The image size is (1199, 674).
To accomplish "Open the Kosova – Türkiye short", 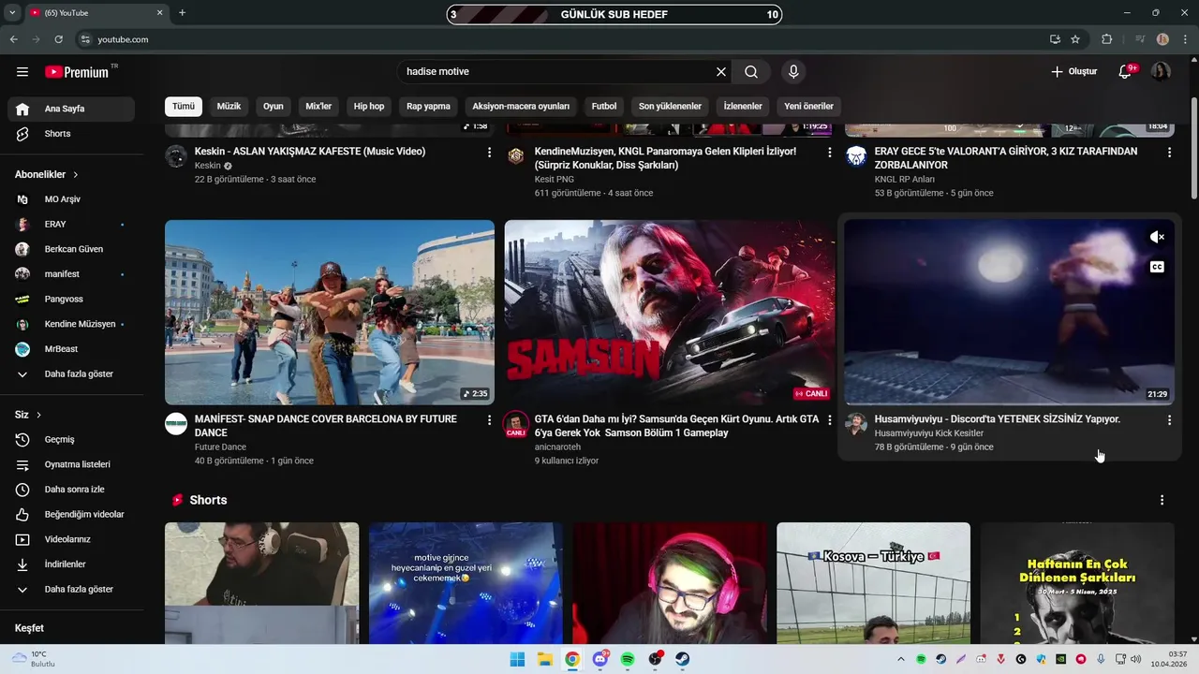I will 873,583.
